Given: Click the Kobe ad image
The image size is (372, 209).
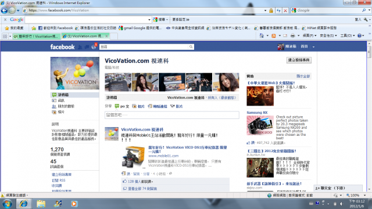Looking at the screenshot, I should pyautogui.click(x=260, y=96).
